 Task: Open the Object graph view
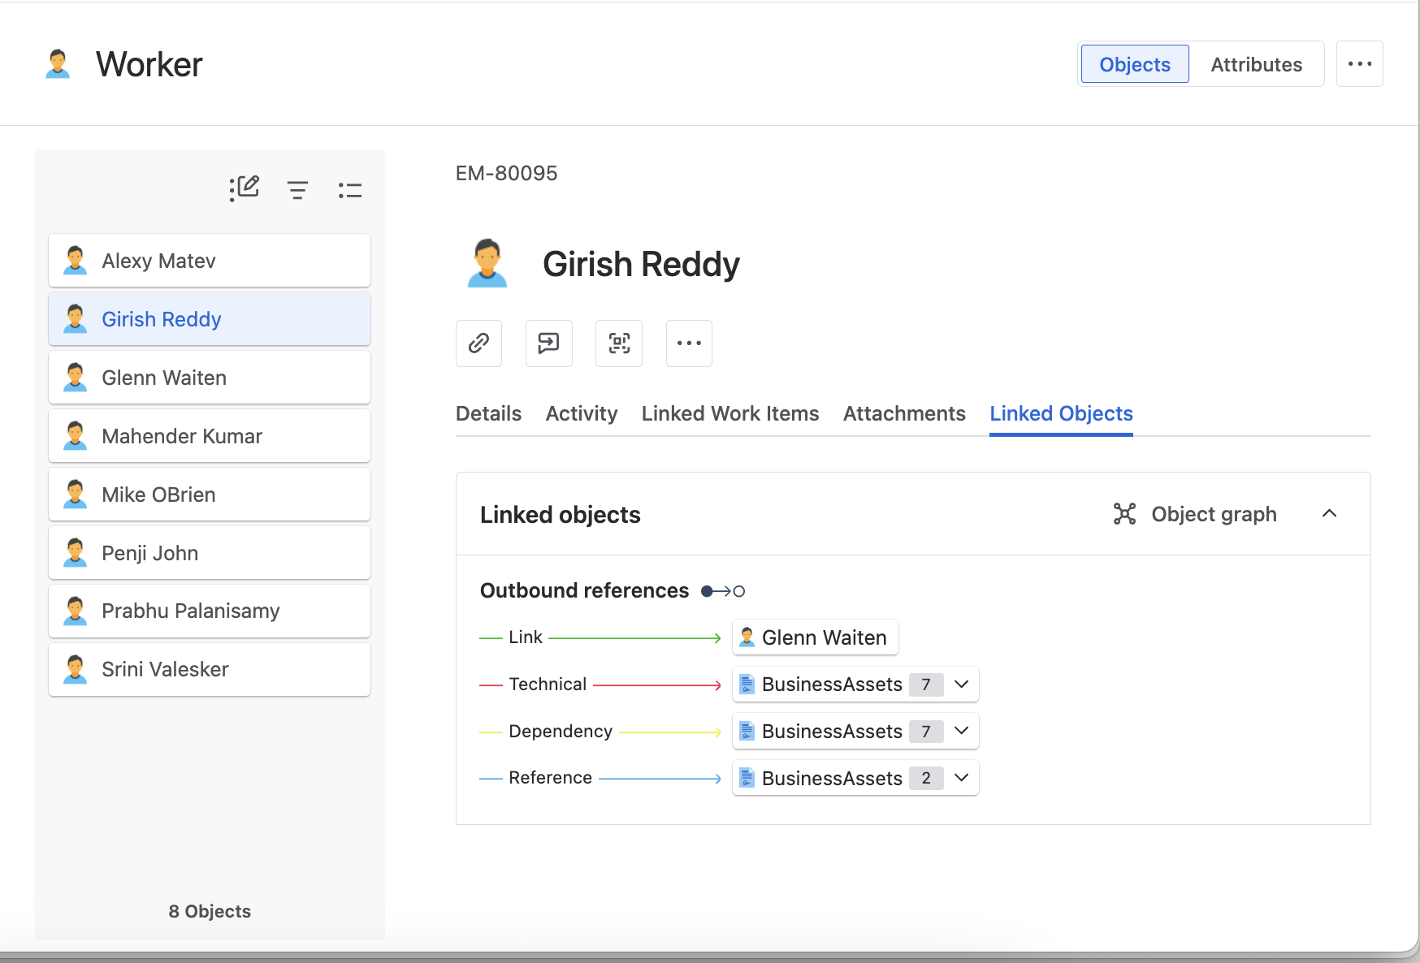coord(1195,514)
